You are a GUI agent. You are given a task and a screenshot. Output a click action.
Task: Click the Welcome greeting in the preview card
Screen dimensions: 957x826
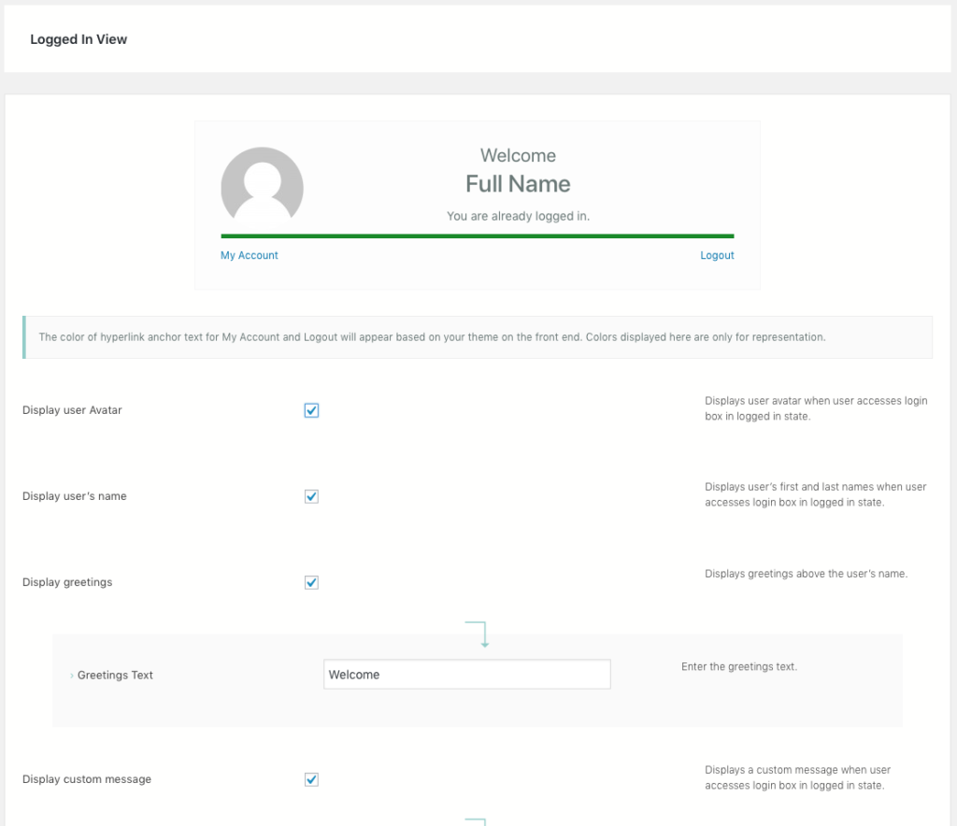[x=518, y=155]
